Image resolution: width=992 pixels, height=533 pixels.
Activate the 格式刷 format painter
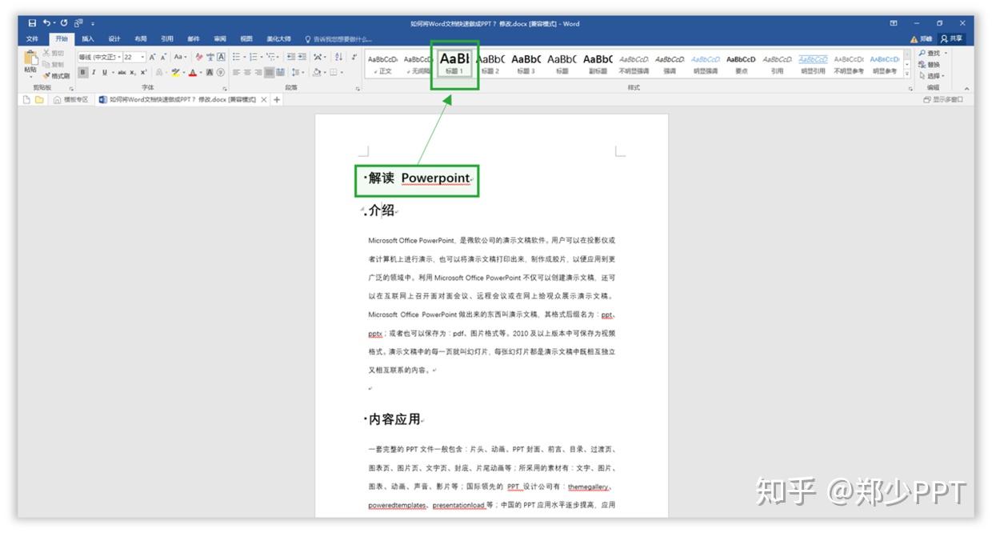(56, 75)
